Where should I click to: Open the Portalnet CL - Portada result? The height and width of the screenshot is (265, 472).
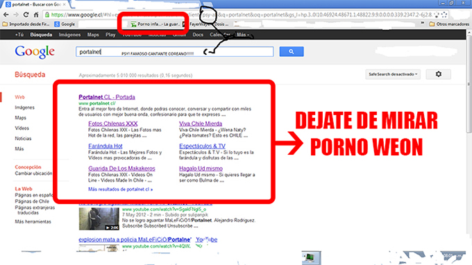(107, 97)
